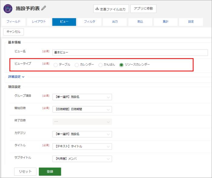Open the フィールド tab

click(x=13, y=22)
